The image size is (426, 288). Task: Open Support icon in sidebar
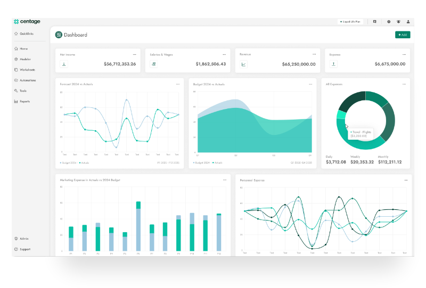pyautogui.click(x=16, y=249)
